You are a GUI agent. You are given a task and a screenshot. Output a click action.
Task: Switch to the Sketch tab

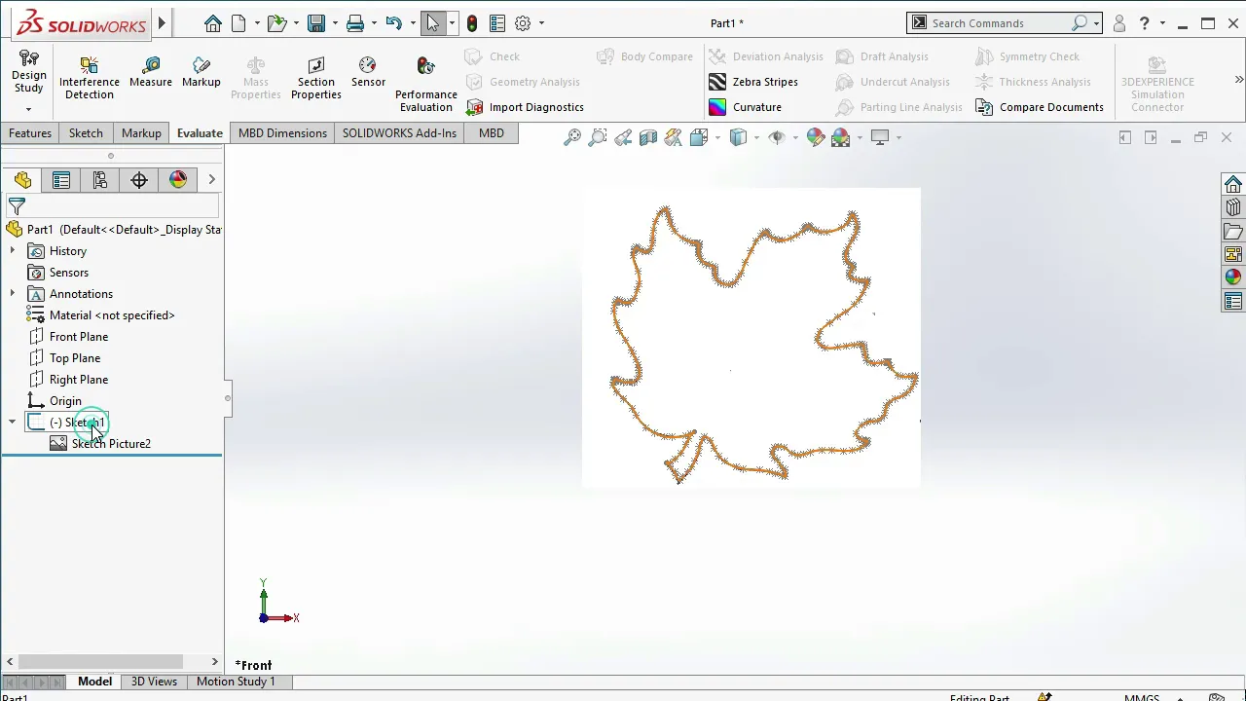(86, 133)
